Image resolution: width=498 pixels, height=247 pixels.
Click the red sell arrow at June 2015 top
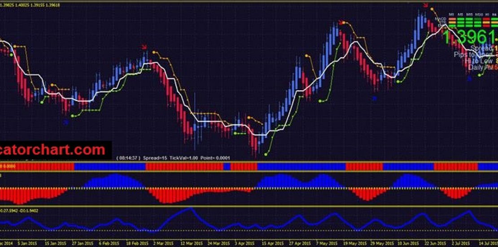[425, 5]
